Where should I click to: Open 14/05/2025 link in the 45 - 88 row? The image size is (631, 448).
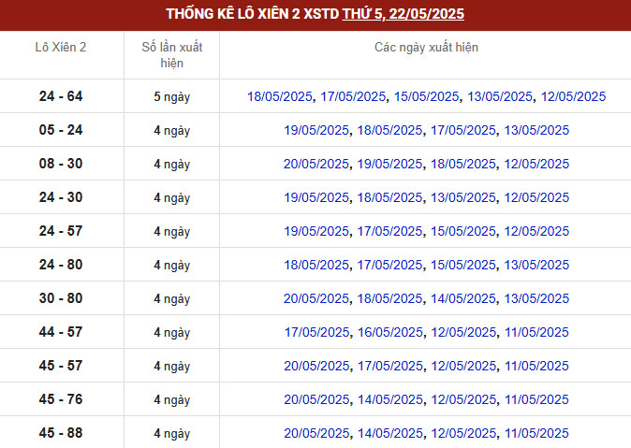pyautogui.click(x=390, y=434)
